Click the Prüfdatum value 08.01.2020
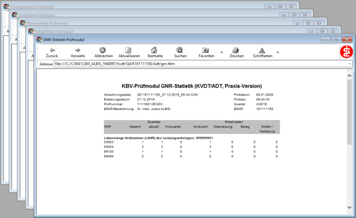The width and height of the screenshot is (356, 218). 264,95
